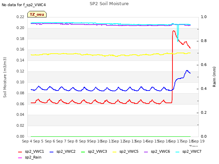This screenshot has width=219, height=164.
Task: Click the blue sp2_VWC2 legend swatch
Action: tap(52, 152)
